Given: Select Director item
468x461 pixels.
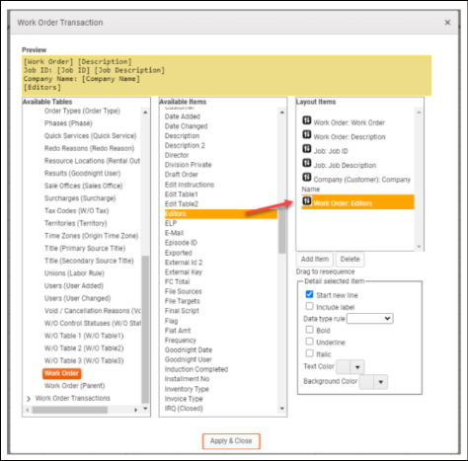Looking at the screenshot, I should [x=177, y=155].
